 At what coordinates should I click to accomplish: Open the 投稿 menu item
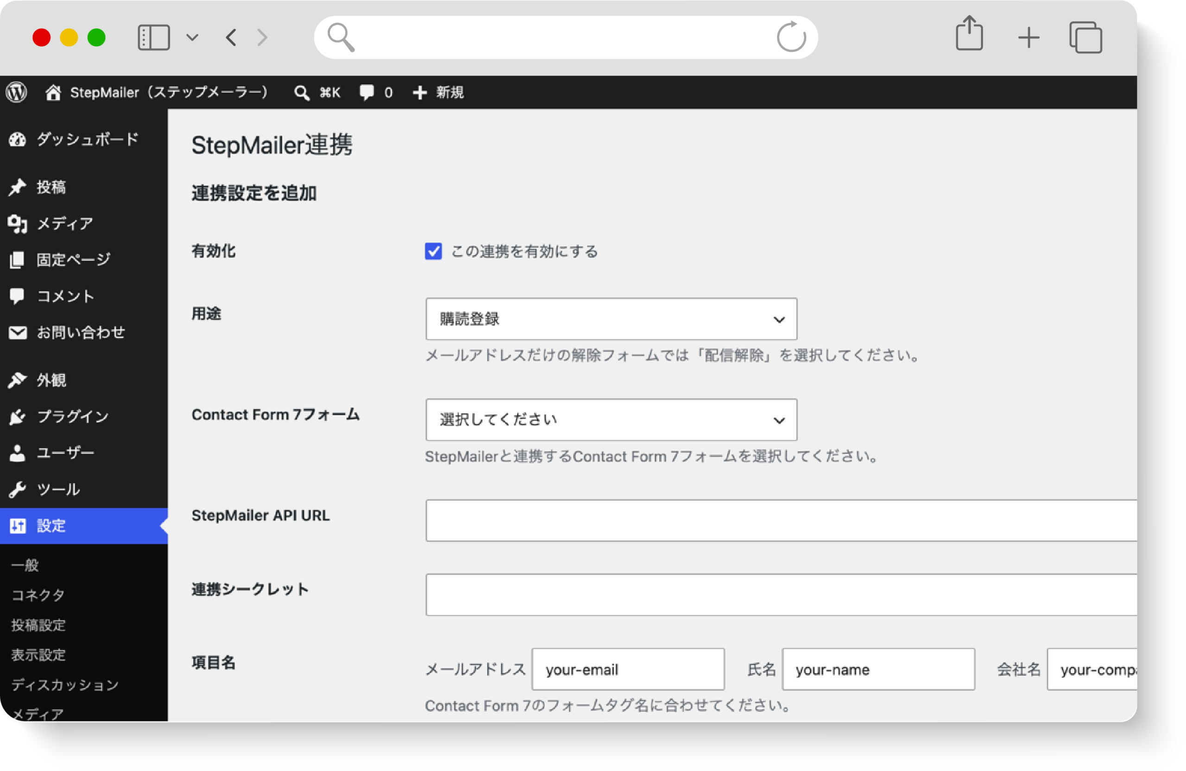pos(84,187)
